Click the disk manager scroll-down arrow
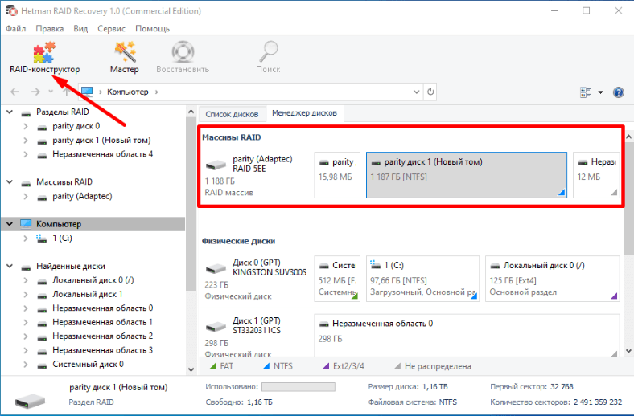634x416 pixels. [x=628, y=351]
